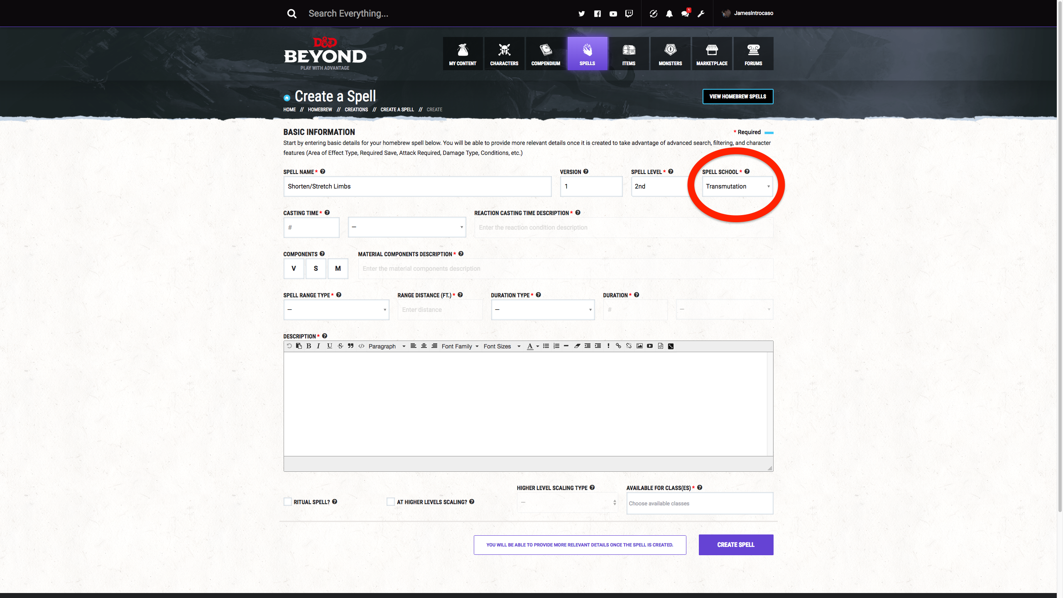Toggle the S somatic component
Viewport: 1063px width, 598px height.
point(316,269)
